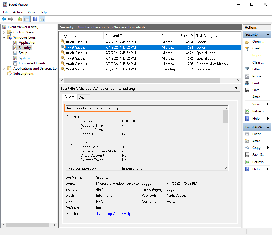
Task: Show or hide the console tree pane
Action: tap(27, 19)
